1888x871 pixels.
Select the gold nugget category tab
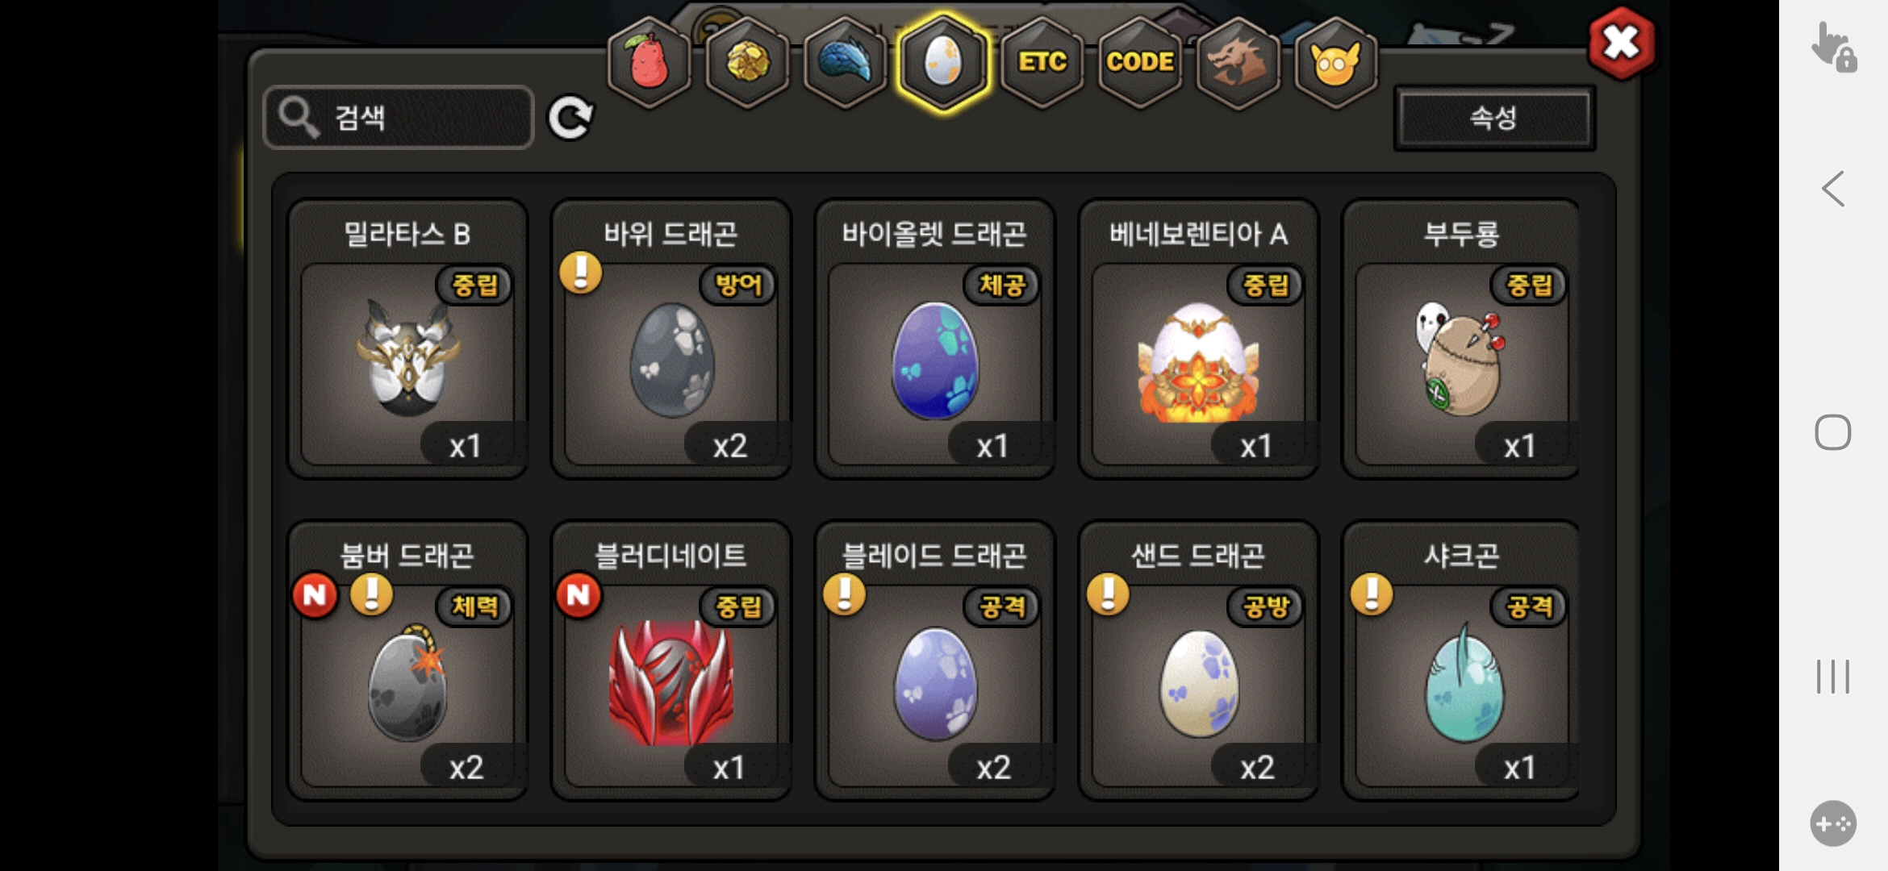(747, 62)
